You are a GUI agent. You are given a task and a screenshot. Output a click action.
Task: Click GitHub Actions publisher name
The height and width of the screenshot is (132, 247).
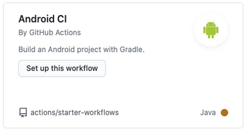click(x=55, y=33)
